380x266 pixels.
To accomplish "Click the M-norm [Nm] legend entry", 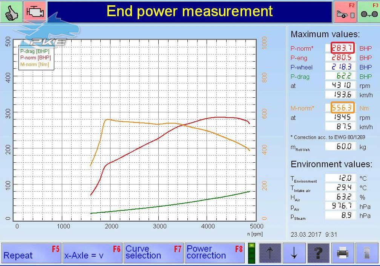I will [35, 65].
